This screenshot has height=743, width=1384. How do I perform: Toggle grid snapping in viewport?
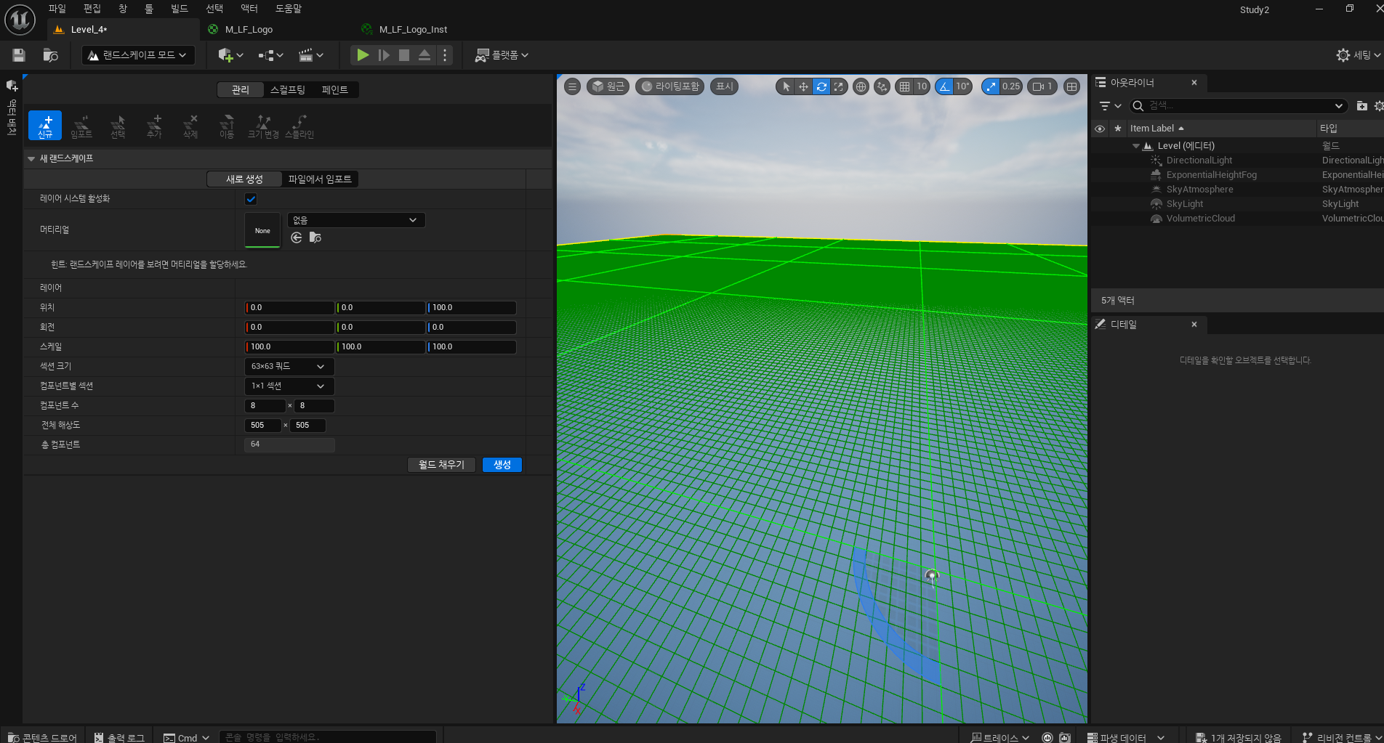tap(904, 86)
